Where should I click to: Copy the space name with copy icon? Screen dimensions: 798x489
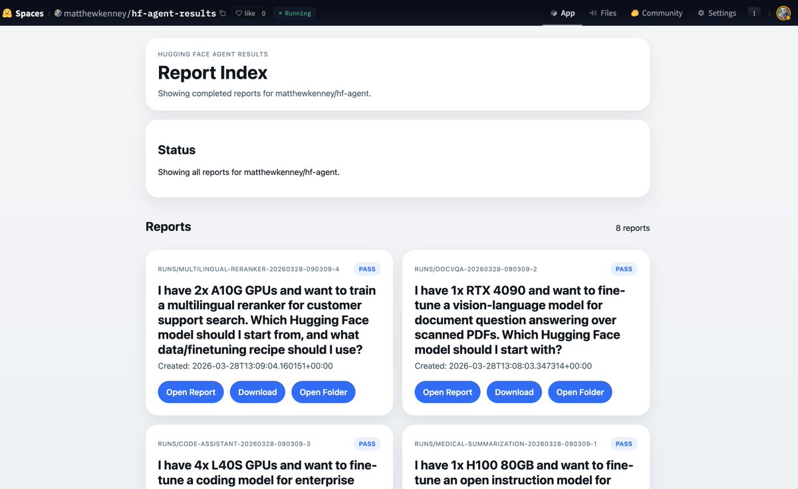click(223, 13)
